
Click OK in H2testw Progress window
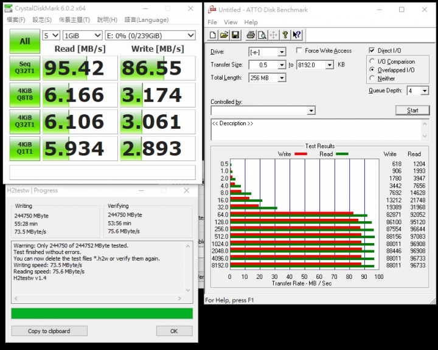175,331
